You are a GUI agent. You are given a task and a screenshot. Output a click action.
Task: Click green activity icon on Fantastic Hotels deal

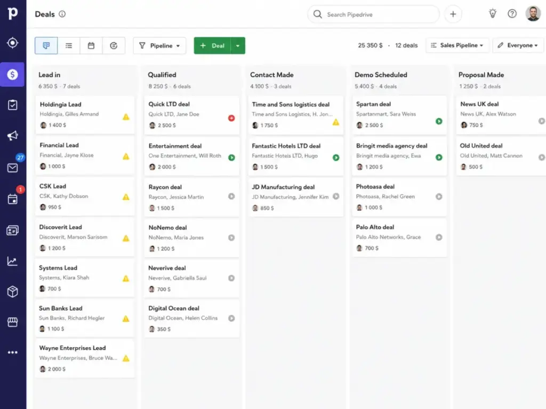[x=336, y=158]
